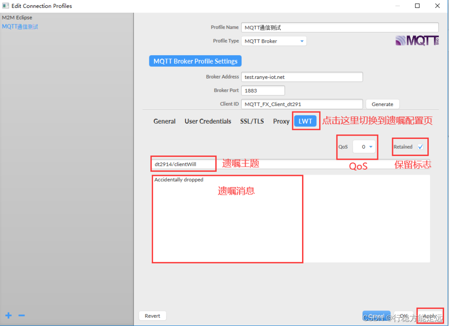
Task: Click the OK button
Action: click(404, 316)
